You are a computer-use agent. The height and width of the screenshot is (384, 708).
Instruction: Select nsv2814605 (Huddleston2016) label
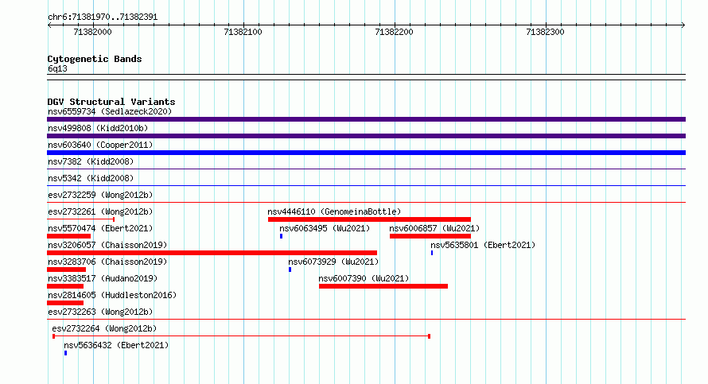pos(112,295)
